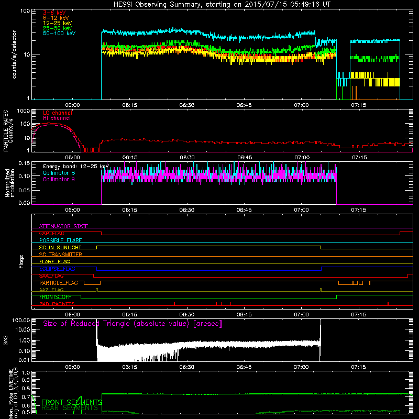419x419 pixels.
Task: Click the PARTICLE RATES axis title
Action: [6, 131]
